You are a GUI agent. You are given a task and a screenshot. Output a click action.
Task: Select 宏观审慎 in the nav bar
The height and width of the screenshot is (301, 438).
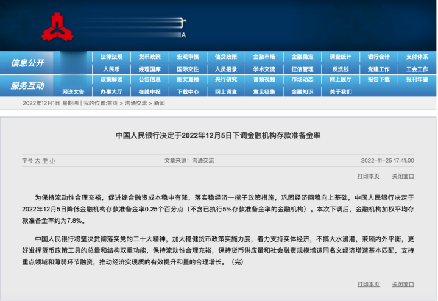coord(188,57)
